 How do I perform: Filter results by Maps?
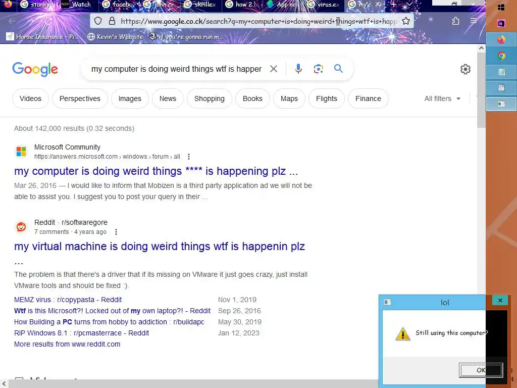[x=289, y=99]
